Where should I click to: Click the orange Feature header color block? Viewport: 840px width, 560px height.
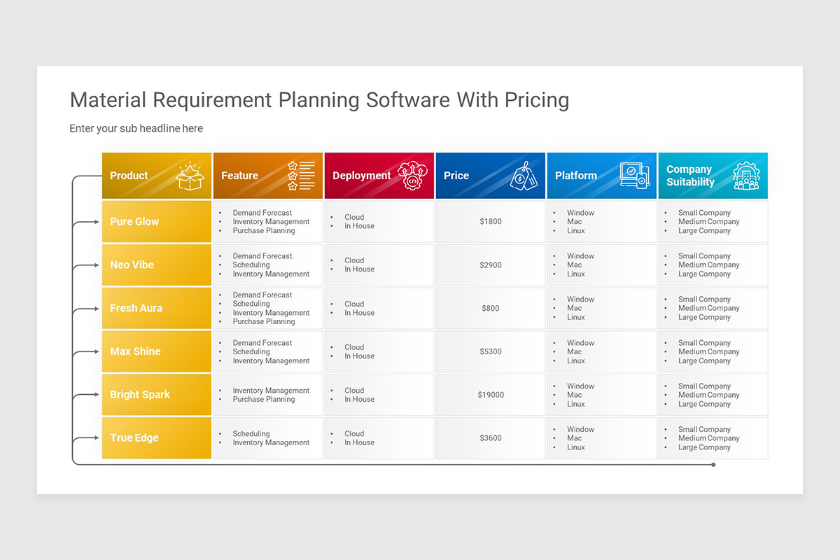[268, 176]
